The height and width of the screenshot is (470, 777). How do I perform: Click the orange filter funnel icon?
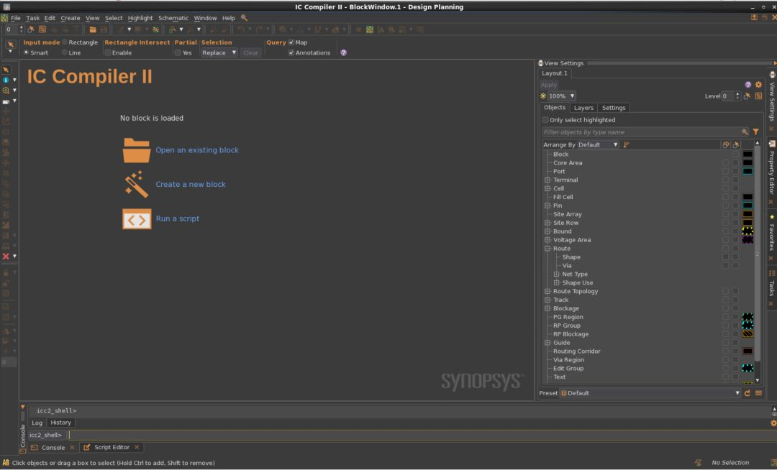point(755,132)
